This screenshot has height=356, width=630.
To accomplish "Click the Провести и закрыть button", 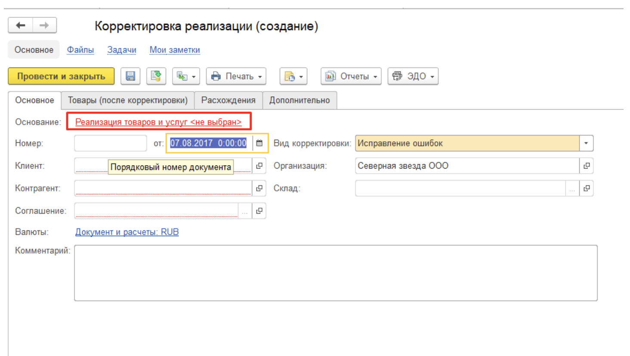I will (61, 76).
